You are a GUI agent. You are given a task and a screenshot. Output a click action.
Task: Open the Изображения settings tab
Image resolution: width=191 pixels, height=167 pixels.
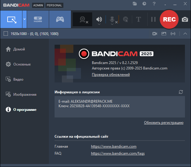click(21, 95)
